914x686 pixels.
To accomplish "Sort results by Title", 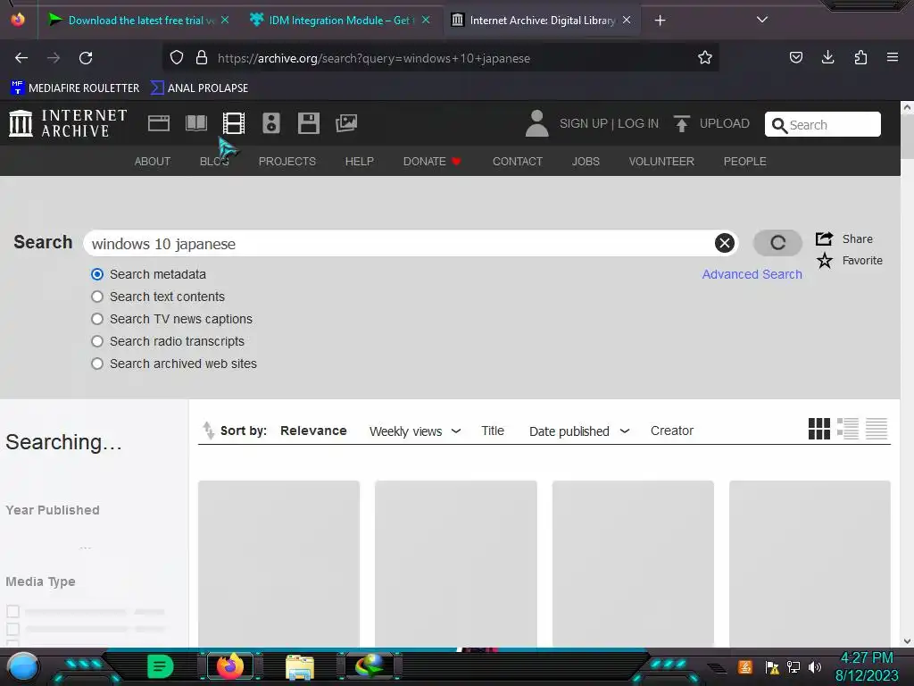I will coord(493,431).
